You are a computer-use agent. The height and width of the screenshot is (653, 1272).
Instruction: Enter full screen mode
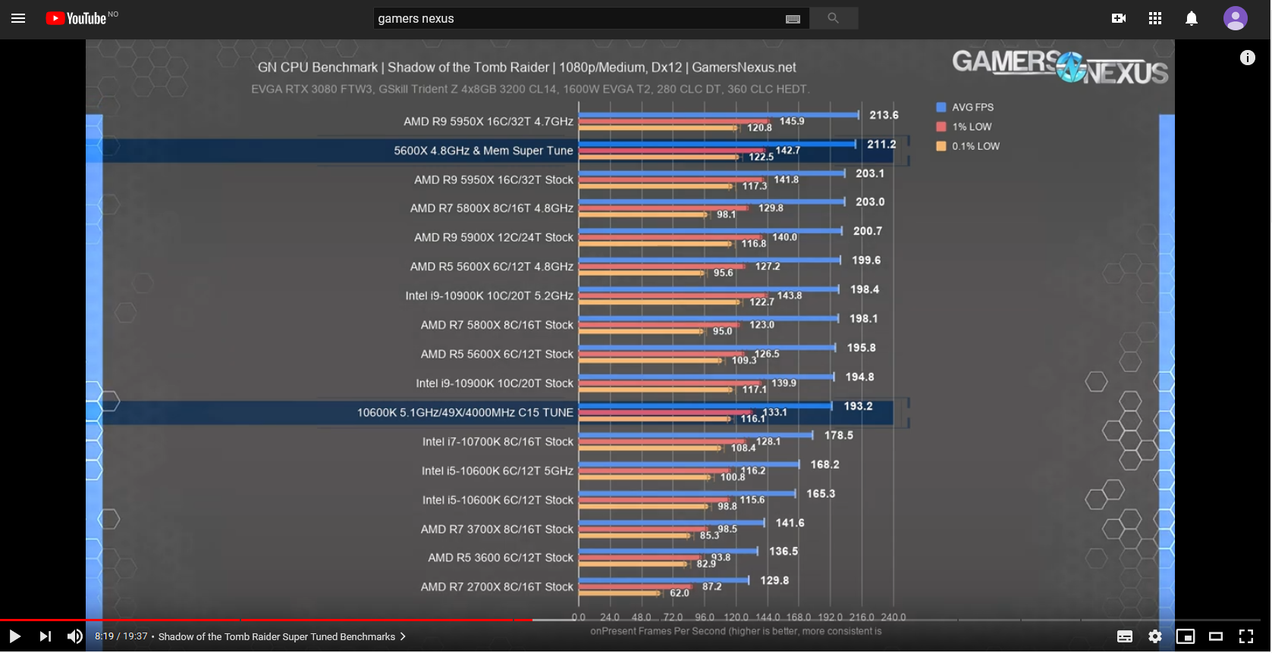tap(1246, 636)
